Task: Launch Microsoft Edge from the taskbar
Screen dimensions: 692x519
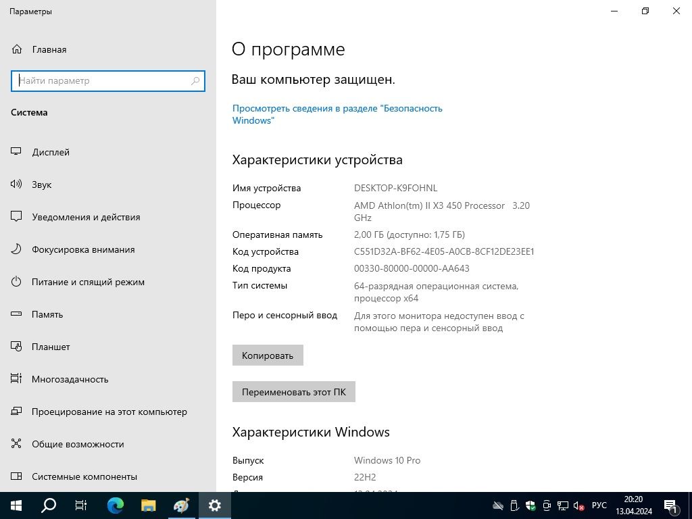Action: click(116, 505)
